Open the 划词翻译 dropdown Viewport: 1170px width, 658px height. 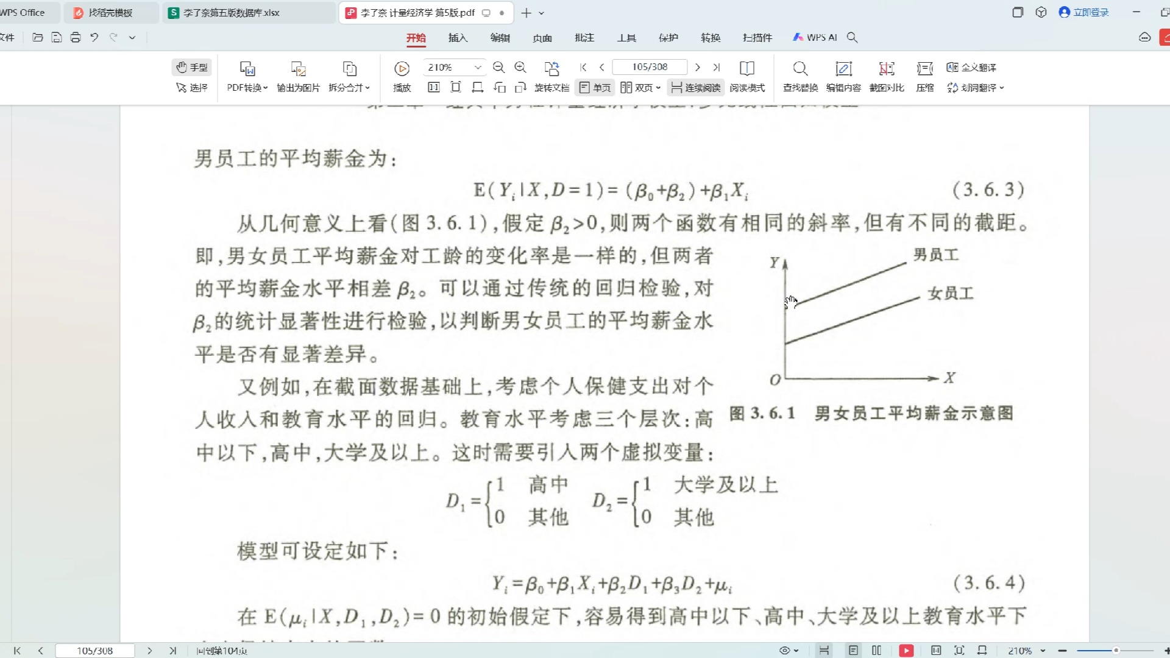pyautogui.click(x=976, y=88)
